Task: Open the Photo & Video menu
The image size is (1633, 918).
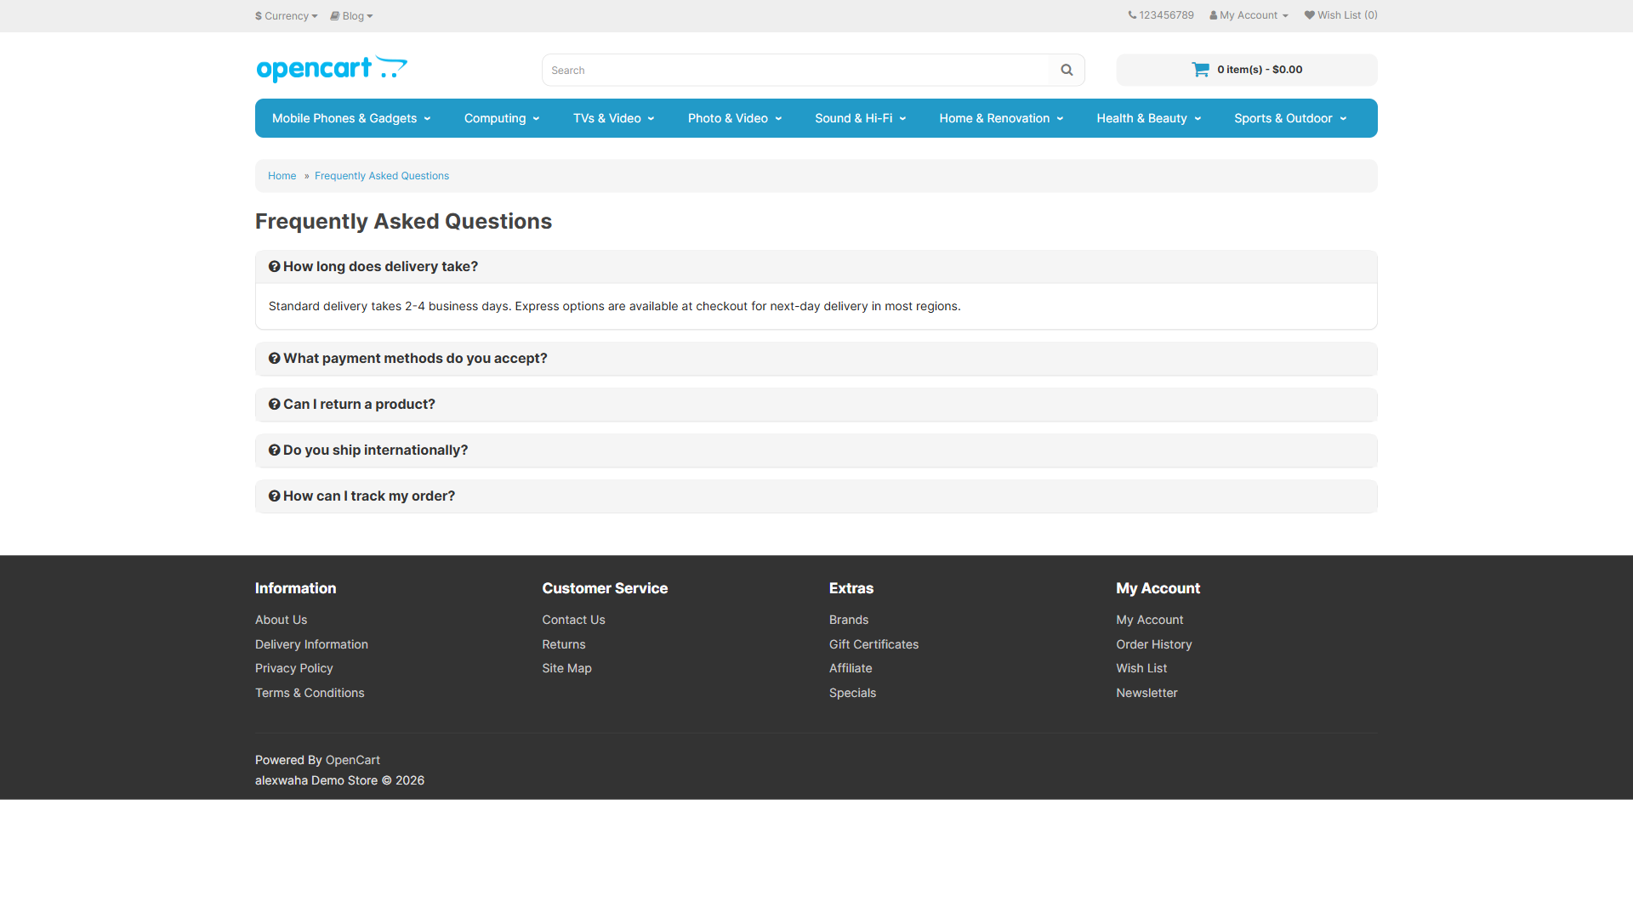Action: coord(735,118)
